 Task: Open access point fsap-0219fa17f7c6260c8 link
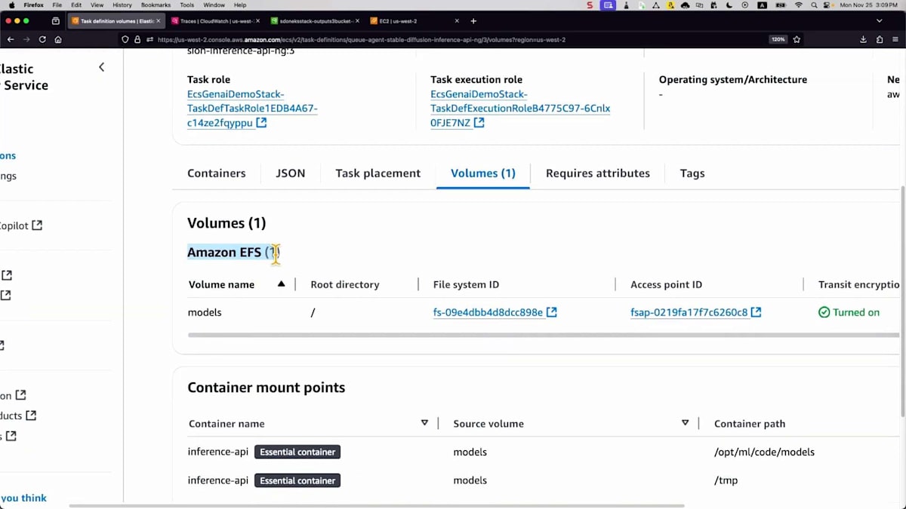point(689,312)
